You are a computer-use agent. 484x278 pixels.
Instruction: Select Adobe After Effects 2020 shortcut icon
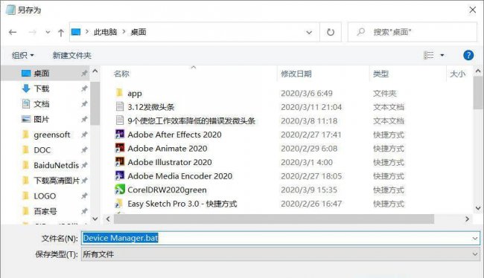coord(119,135)
